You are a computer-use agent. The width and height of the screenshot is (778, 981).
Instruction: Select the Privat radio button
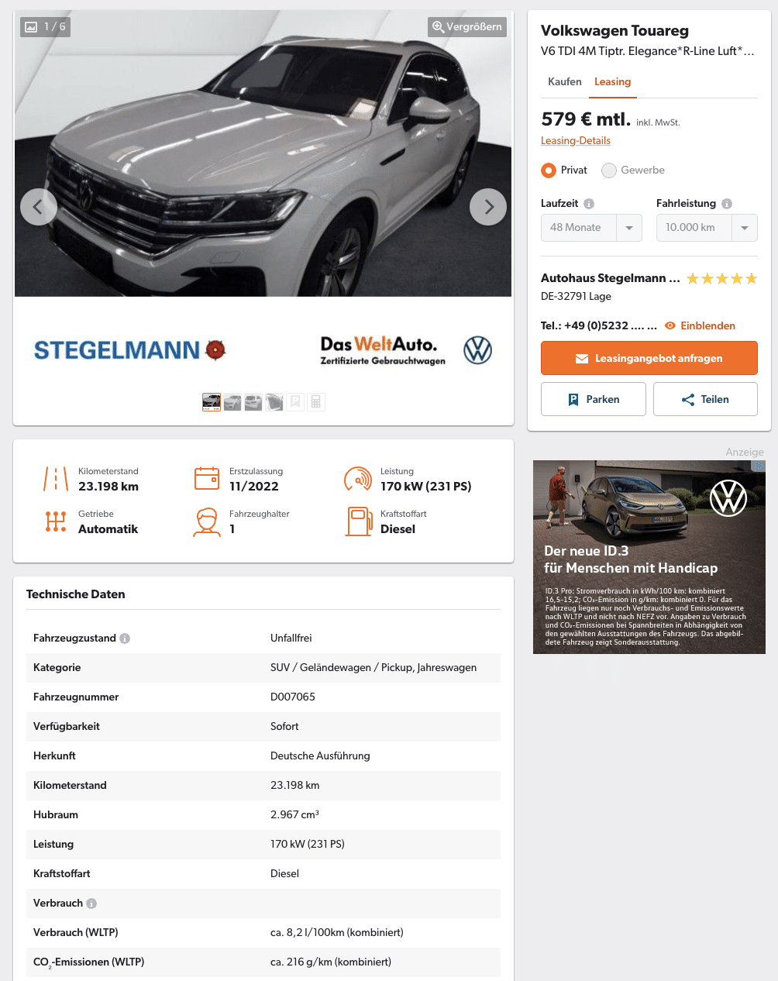point(549,170)
